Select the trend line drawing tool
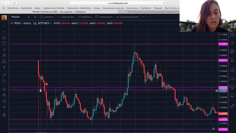The height and width of the screenshot is (133, 236). [4, 32]
